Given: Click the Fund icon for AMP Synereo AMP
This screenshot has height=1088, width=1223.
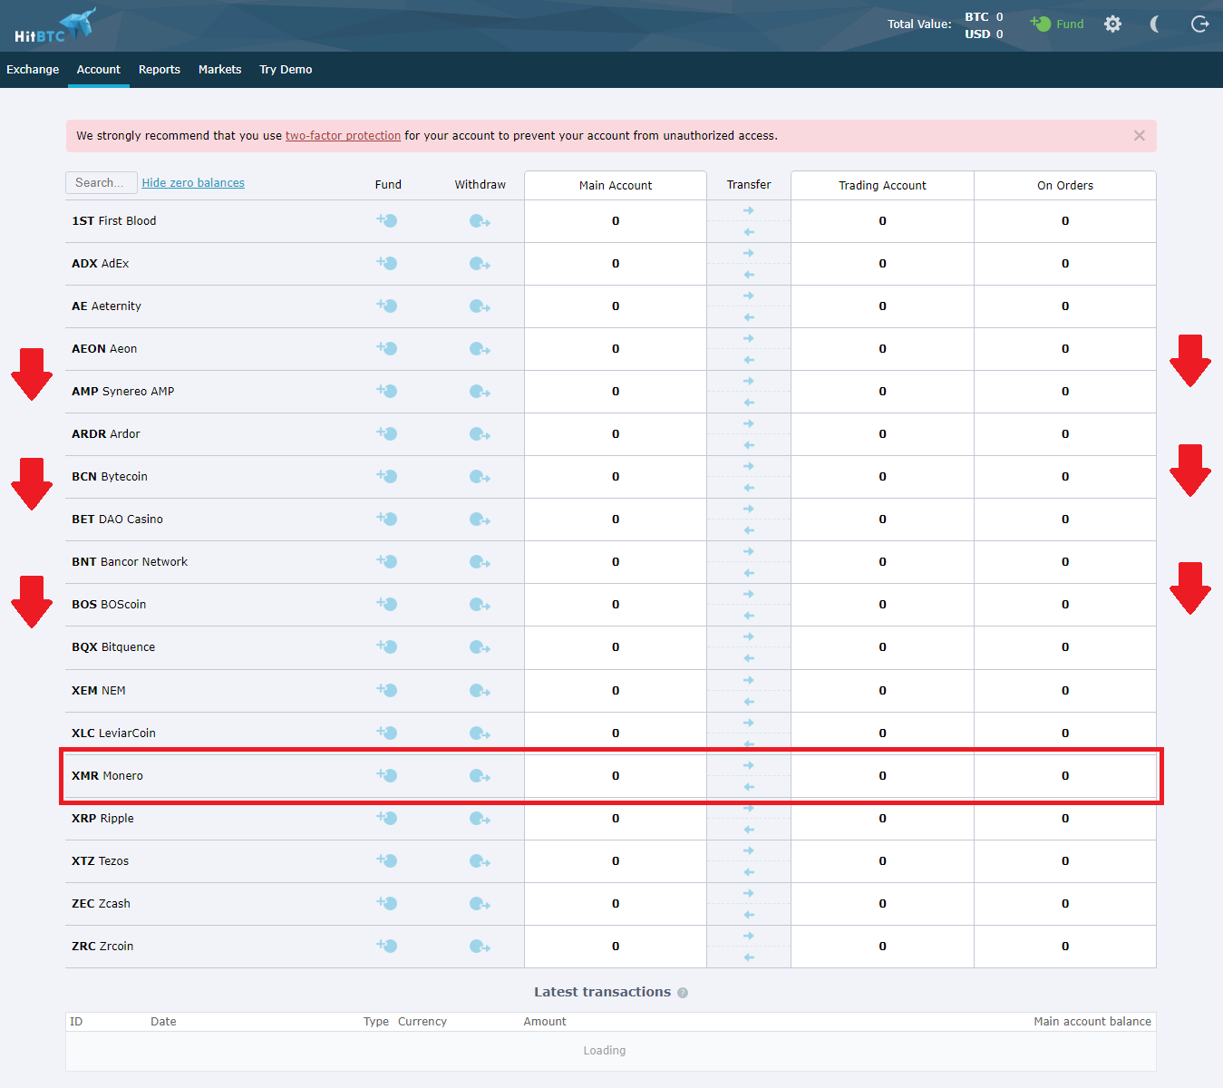Looking at the screenshot, I should (387, 391).
